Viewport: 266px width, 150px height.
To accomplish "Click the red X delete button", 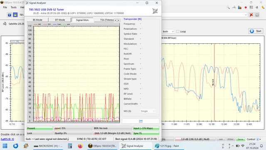I will [251, 15].
